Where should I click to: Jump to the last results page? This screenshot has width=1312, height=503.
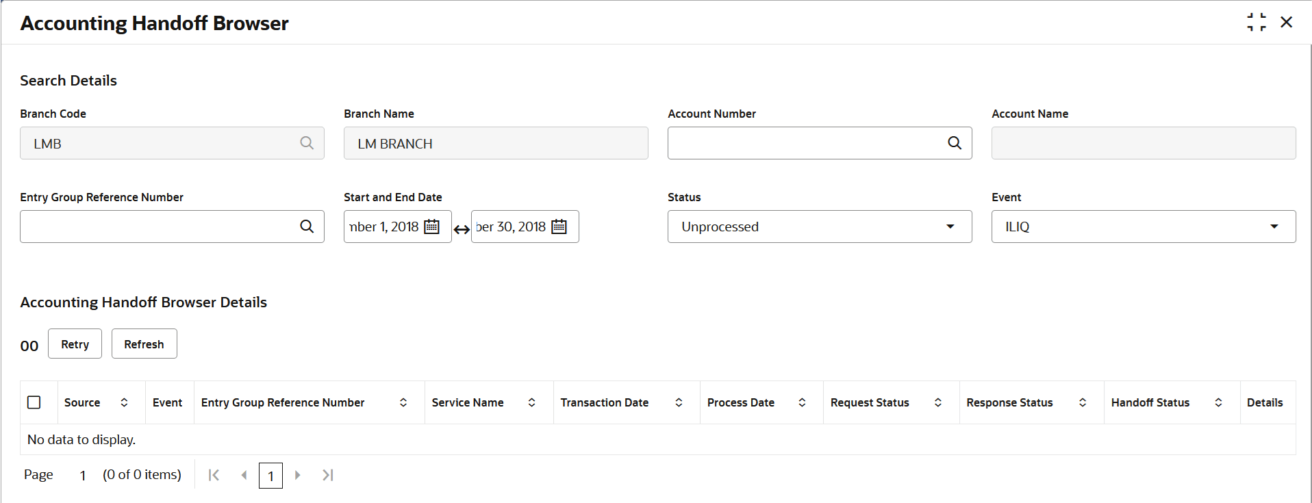(x=328, y=475)
